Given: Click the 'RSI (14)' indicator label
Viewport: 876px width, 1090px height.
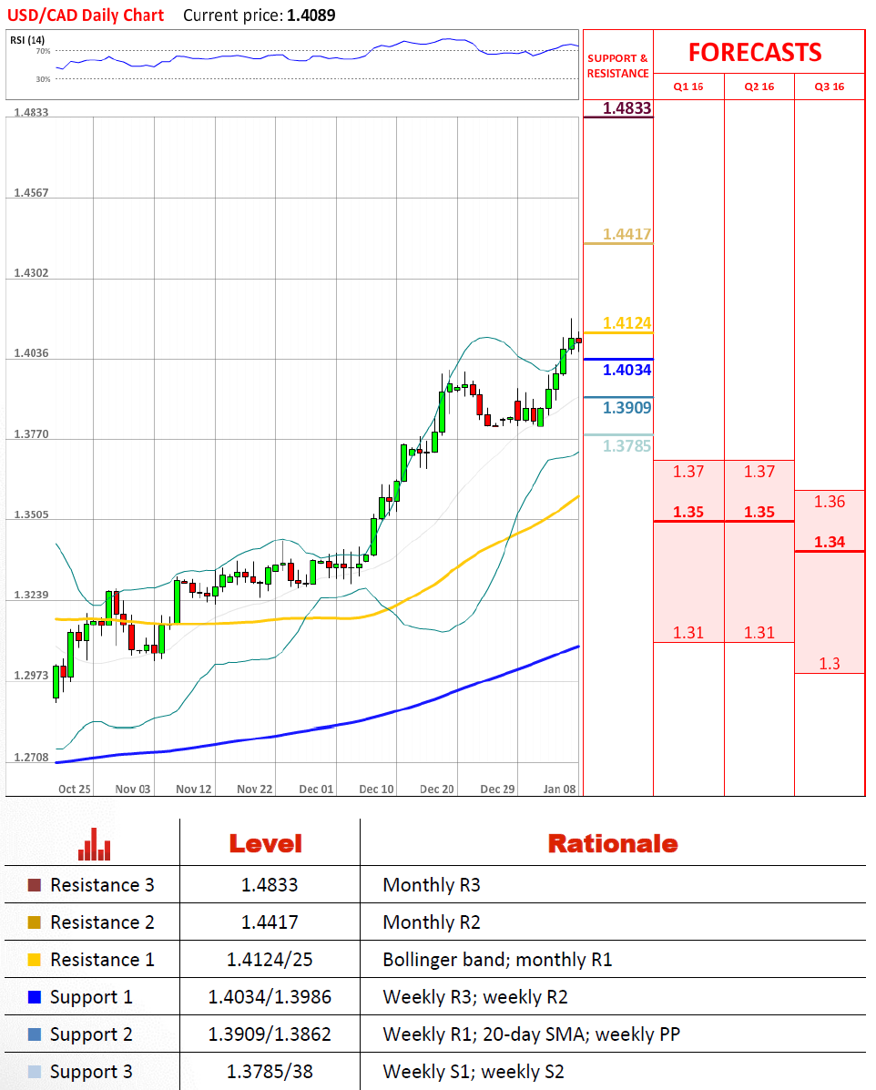Looking at the screenshot, I should click(x=27, y=40).
